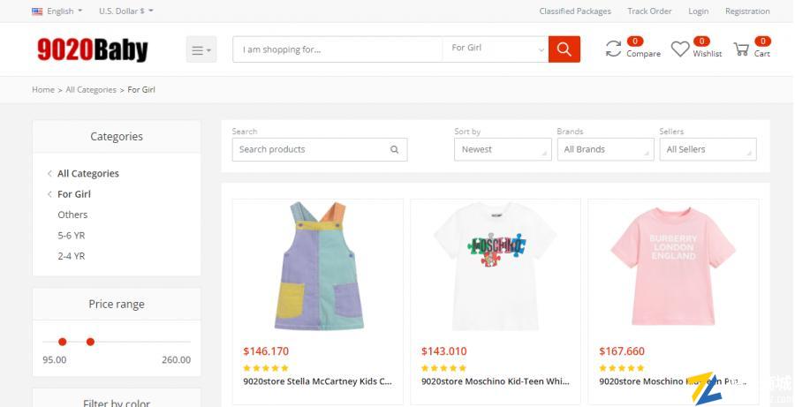Open the Sort by Newest dropdown
The width and height of the screenshot is (795, 407).
(x=503, y=149)
